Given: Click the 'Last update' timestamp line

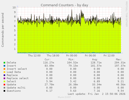Looking at the screenshot, I should (97, 94).
